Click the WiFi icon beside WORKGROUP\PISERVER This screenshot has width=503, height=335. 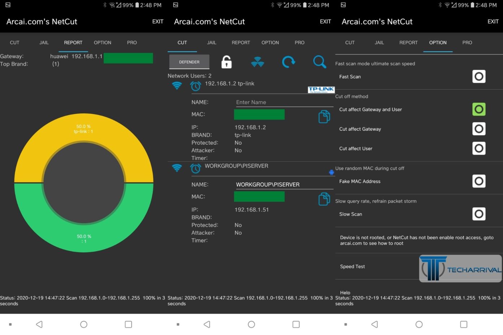[177, 167]
